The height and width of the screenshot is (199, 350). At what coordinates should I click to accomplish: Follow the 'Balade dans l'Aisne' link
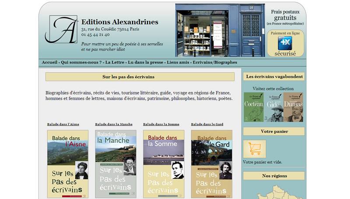pyautogui.click(x=63, y=124)
